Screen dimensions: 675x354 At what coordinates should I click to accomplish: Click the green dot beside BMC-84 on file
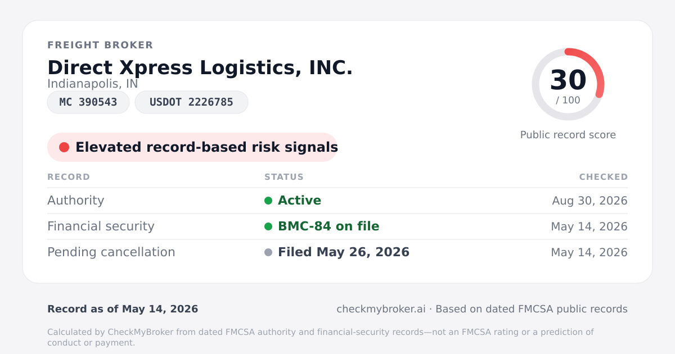pyautogui.click(x=268, y=226)
